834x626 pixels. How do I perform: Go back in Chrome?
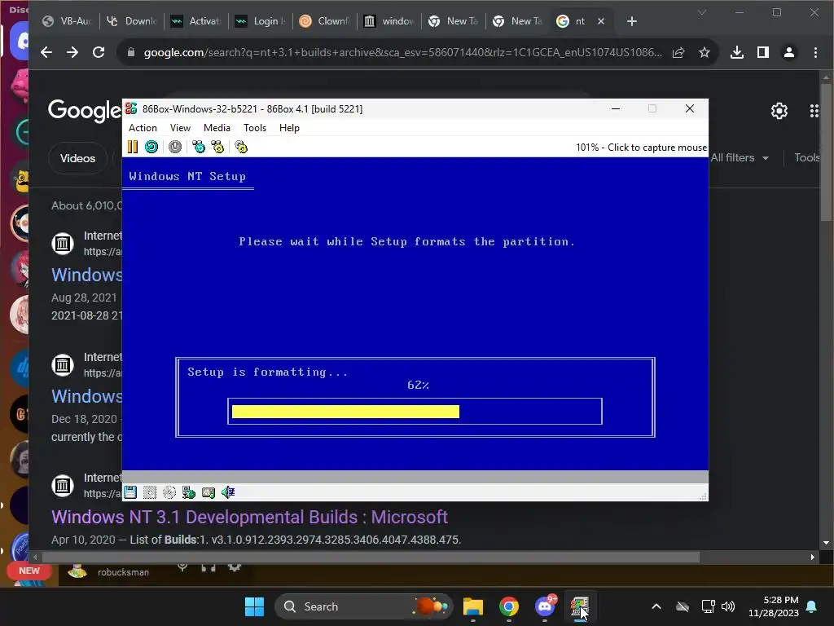tap(46, 52)
